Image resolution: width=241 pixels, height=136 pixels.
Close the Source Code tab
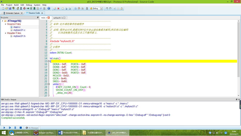coord(42,13)
